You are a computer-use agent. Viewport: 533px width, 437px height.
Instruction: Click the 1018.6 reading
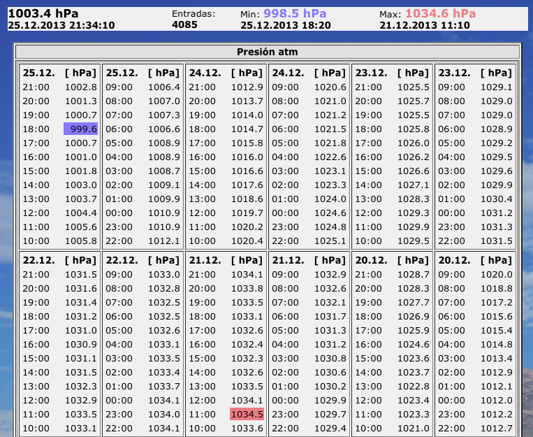tap(247, 199)
